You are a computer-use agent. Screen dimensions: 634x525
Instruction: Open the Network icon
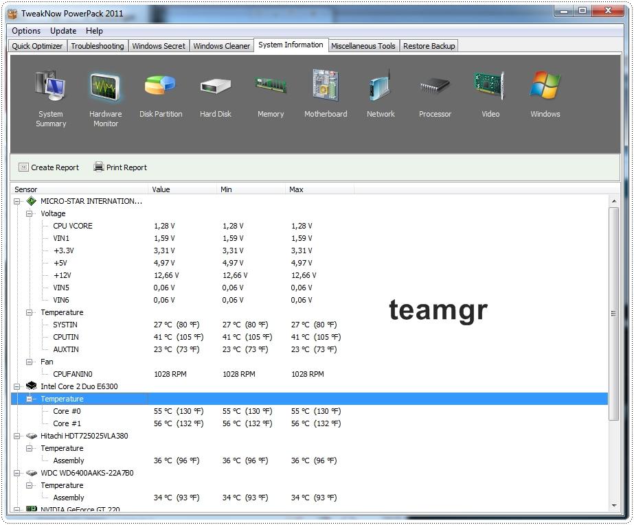tap(381, 85)
